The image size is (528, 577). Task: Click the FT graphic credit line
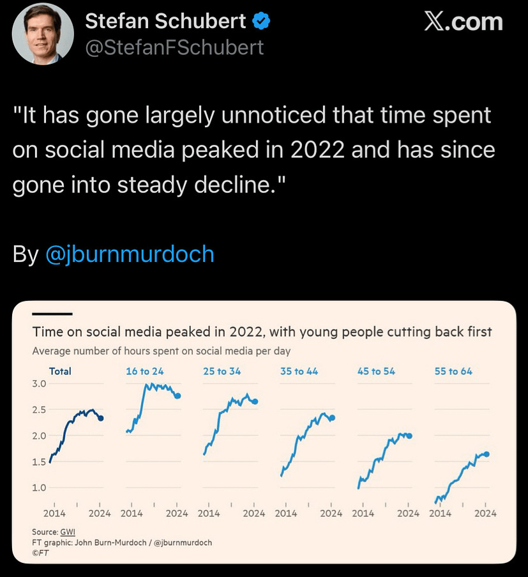[x=121, y=542]
